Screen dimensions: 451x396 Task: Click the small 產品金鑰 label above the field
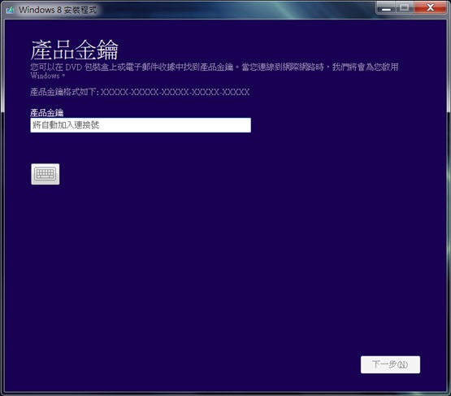pyautogui.click(x=46, y=112)
